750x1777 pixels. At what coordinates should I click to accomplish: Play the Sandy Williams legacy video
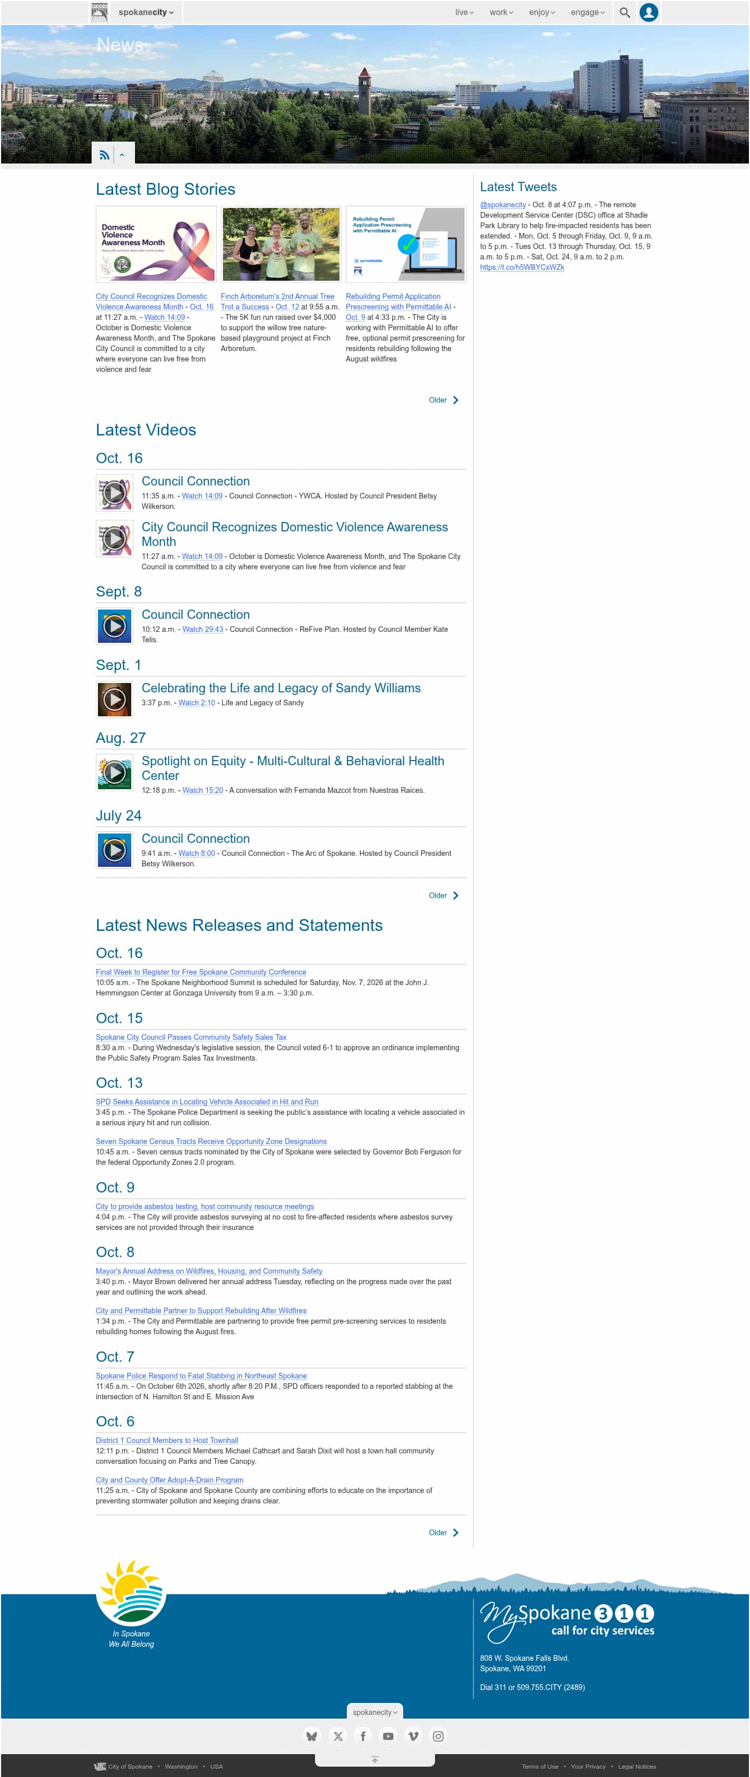[x=115, y=700]
